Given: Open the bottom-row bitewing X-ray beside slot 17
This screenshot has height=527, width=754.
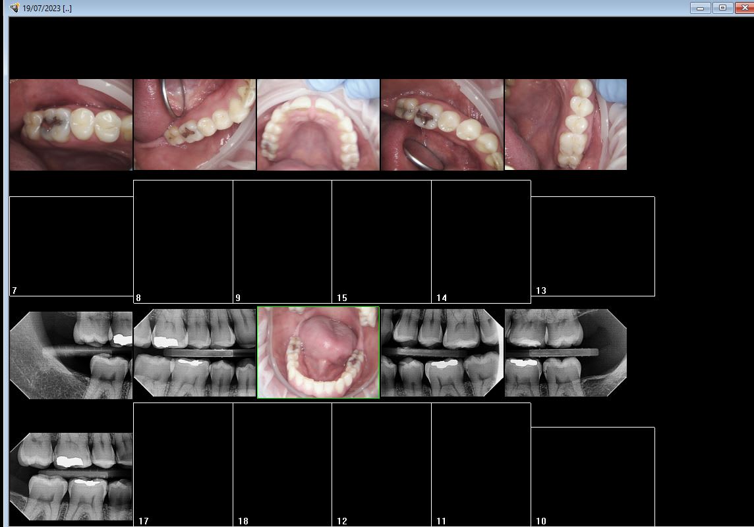Looking at the screenshot, I should click(x=71, y=476).
